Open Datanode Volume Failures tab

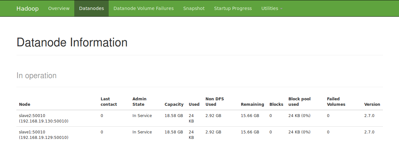click(x=143, y=8)
